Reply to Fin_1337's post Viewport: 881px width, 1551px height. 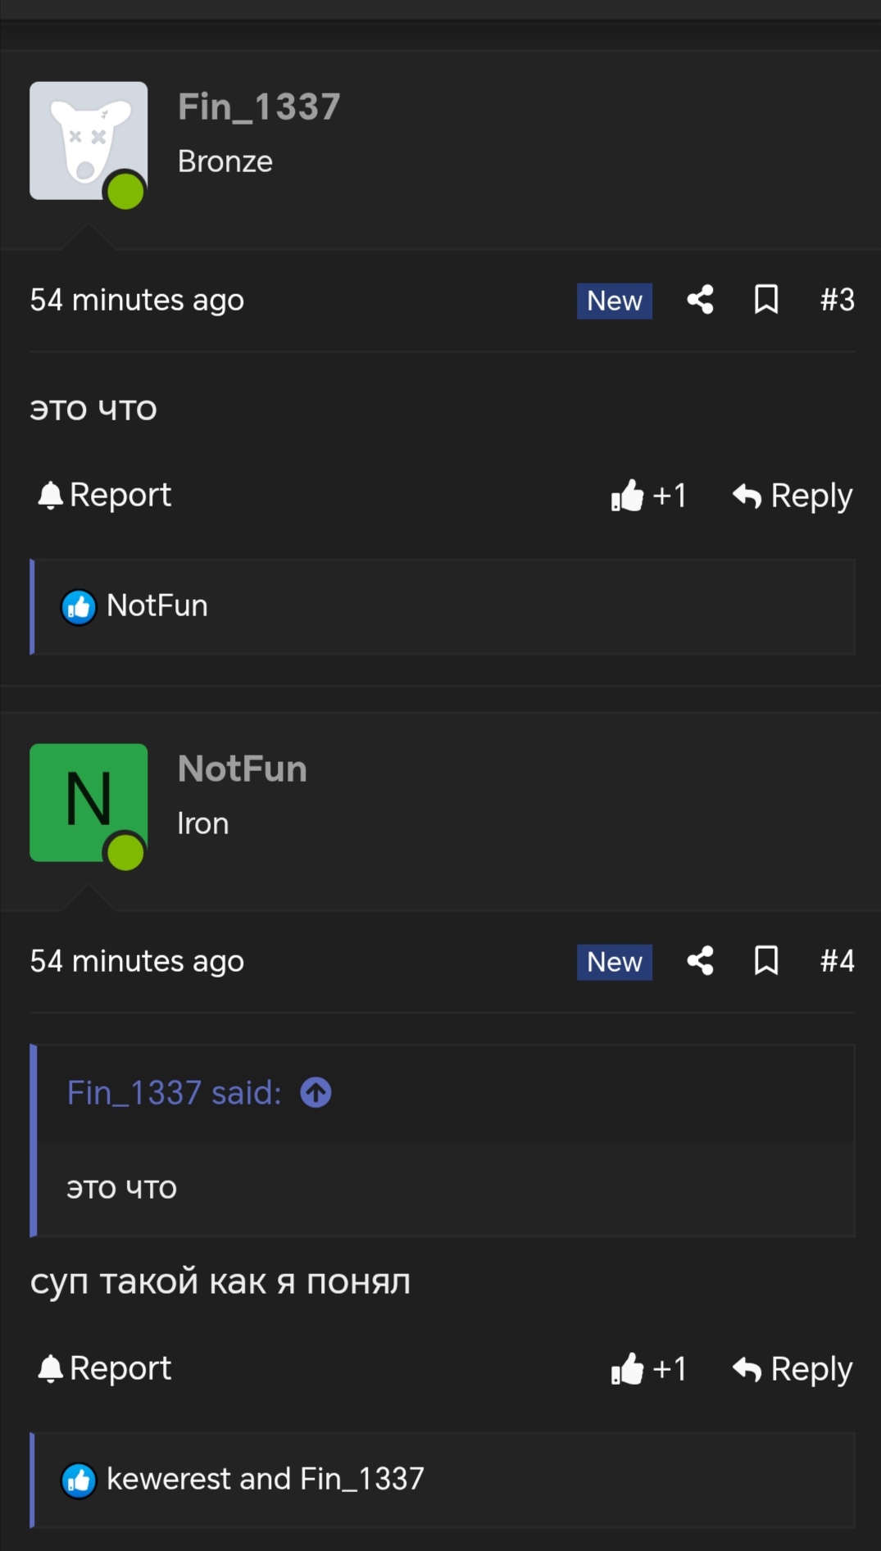pyautogui.click(x=792, y=496)
